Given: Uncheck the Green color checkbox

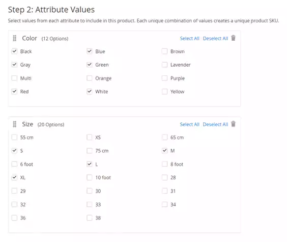Looking at the screenshot, I should (x=90, y=65).
